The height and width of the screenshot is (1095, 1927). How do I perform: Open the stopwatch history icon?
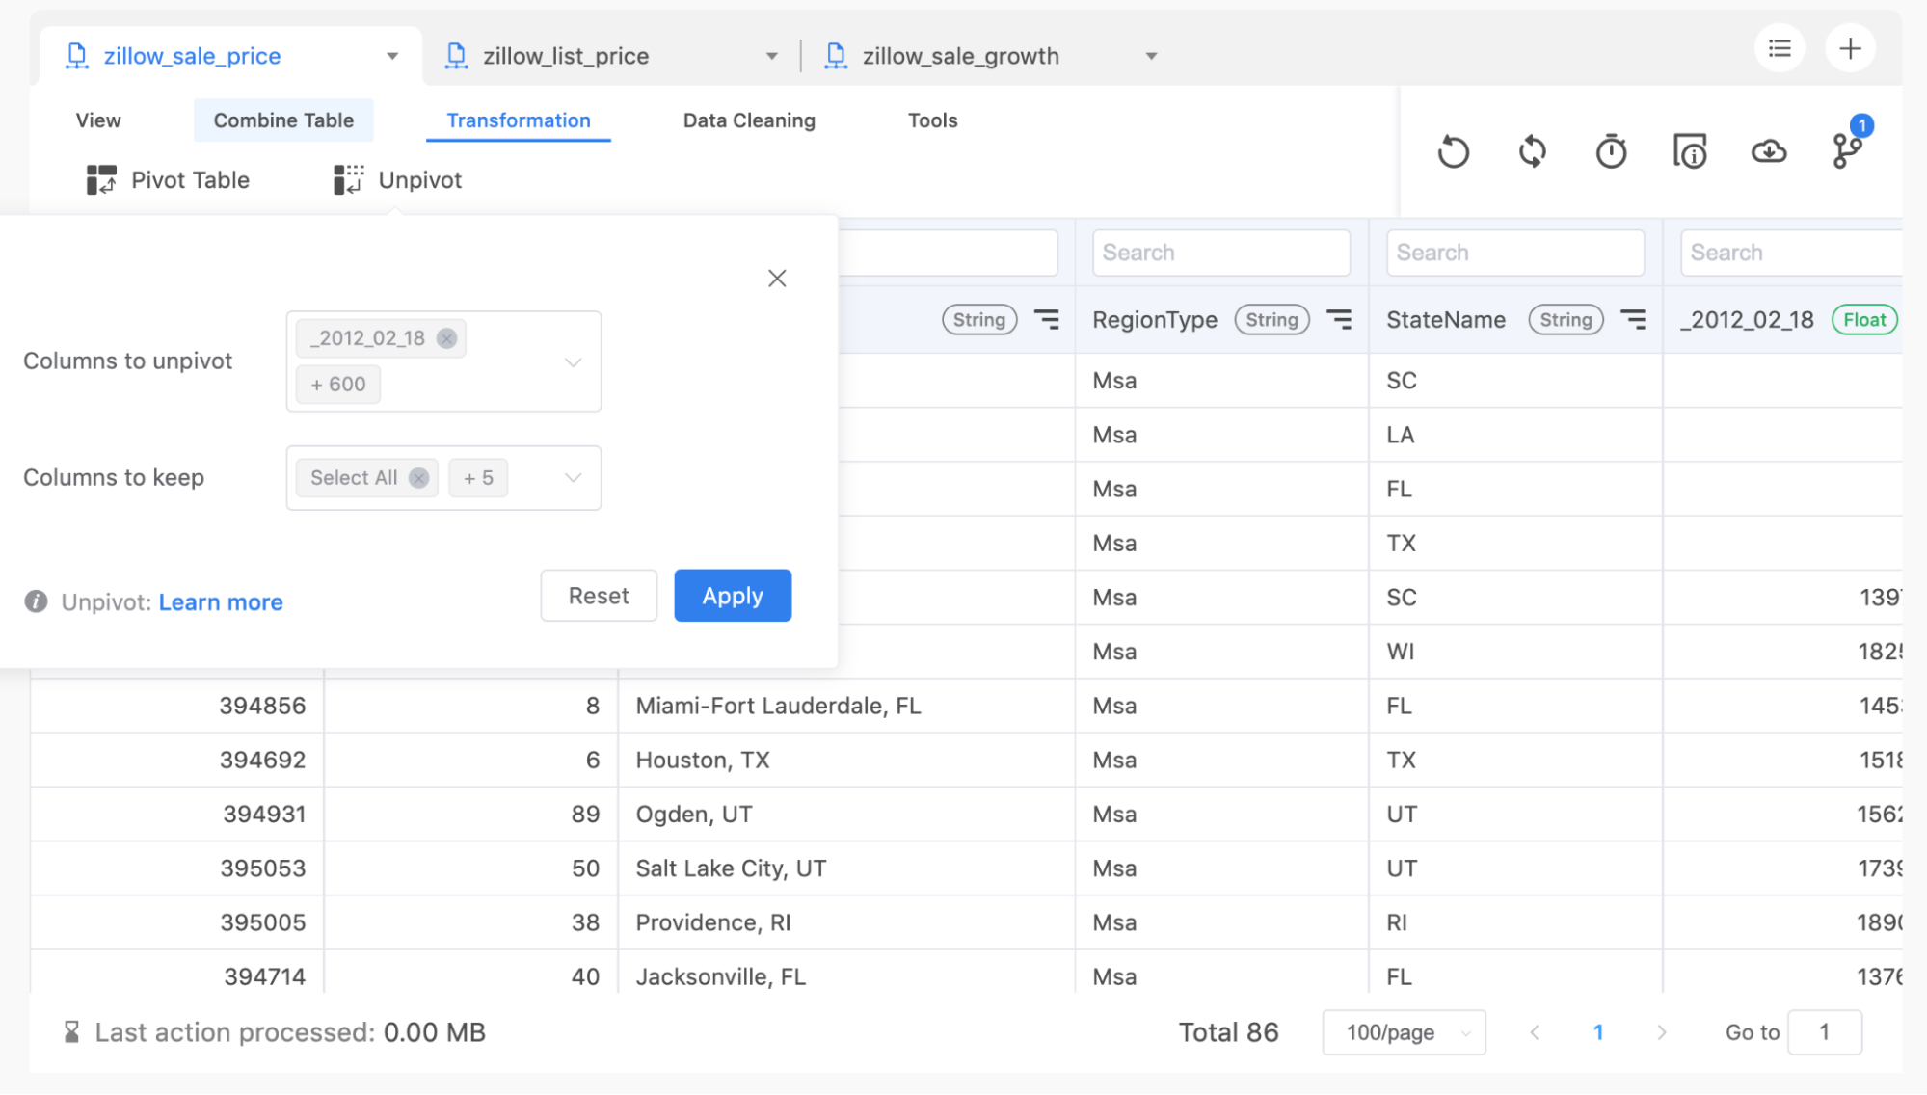1611,151
